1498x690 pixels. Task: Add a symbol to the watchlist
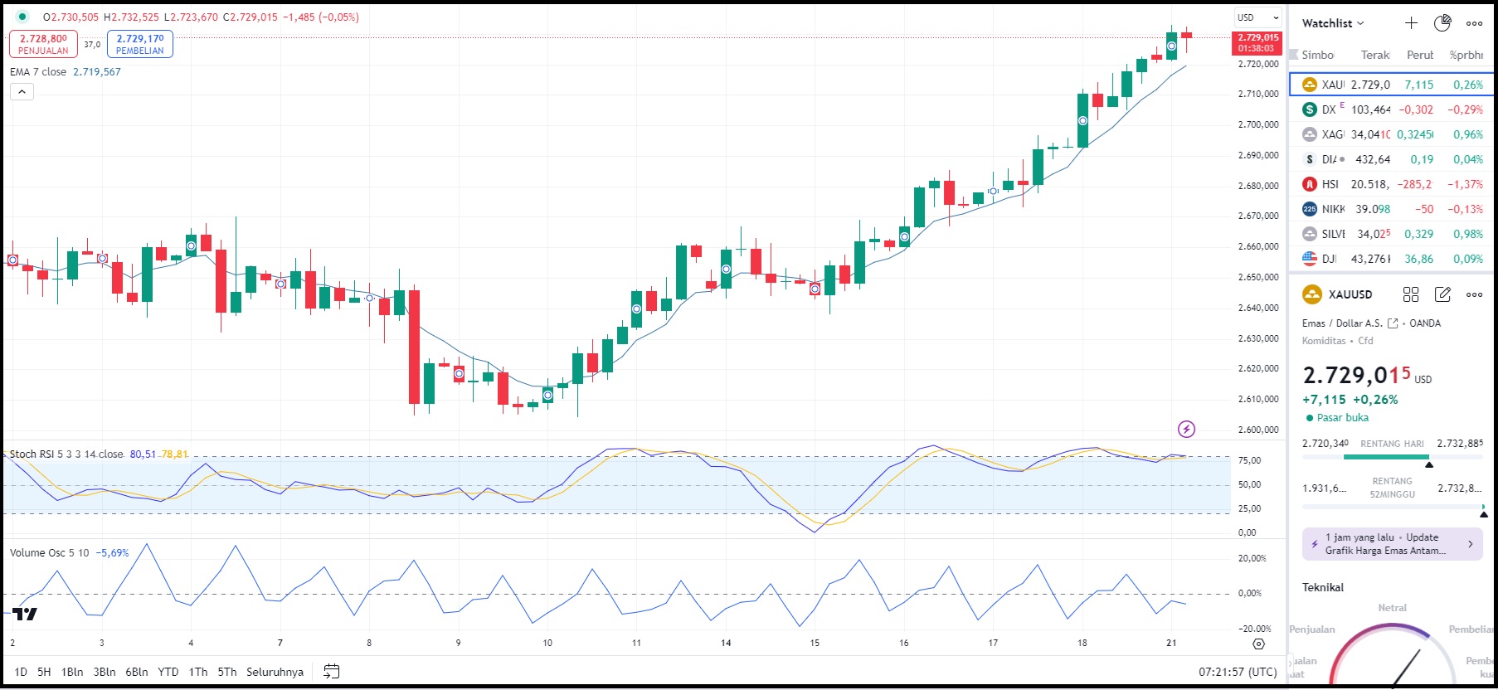[1411, 23]
